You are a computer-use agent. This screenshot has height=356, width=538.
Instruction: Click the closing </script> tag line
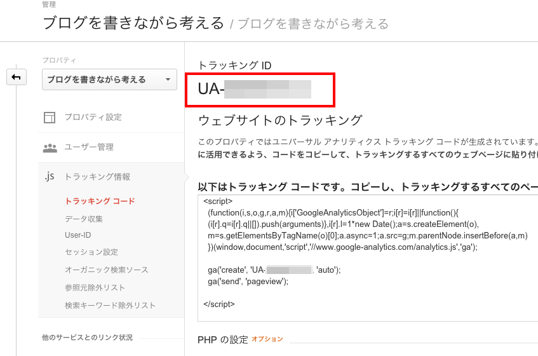coord(219,304)
